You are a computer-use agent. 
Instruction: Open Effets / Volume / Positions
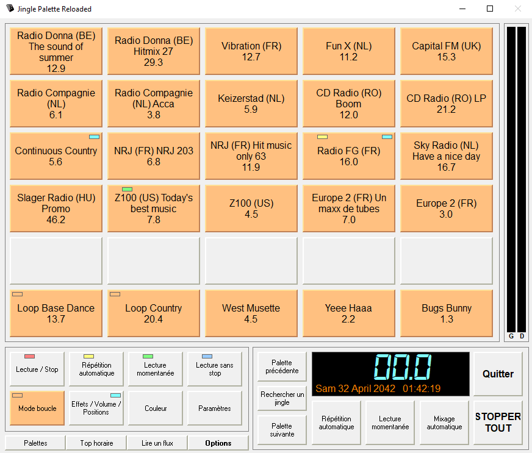click(x=96, y=408)
